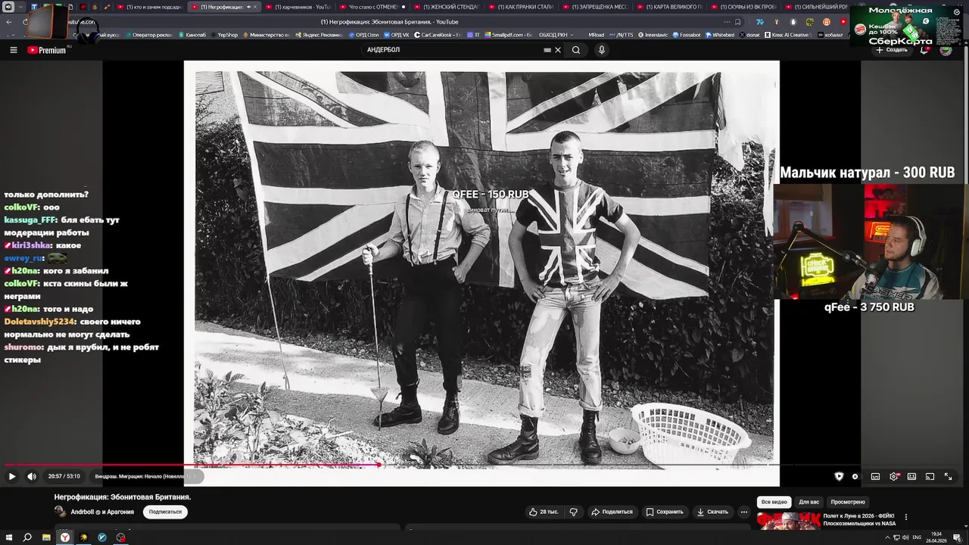This screenshot has height=545, width=969.
Task: Open the YouTube hamburger guide menu
Action: click(x=14, y=50)
